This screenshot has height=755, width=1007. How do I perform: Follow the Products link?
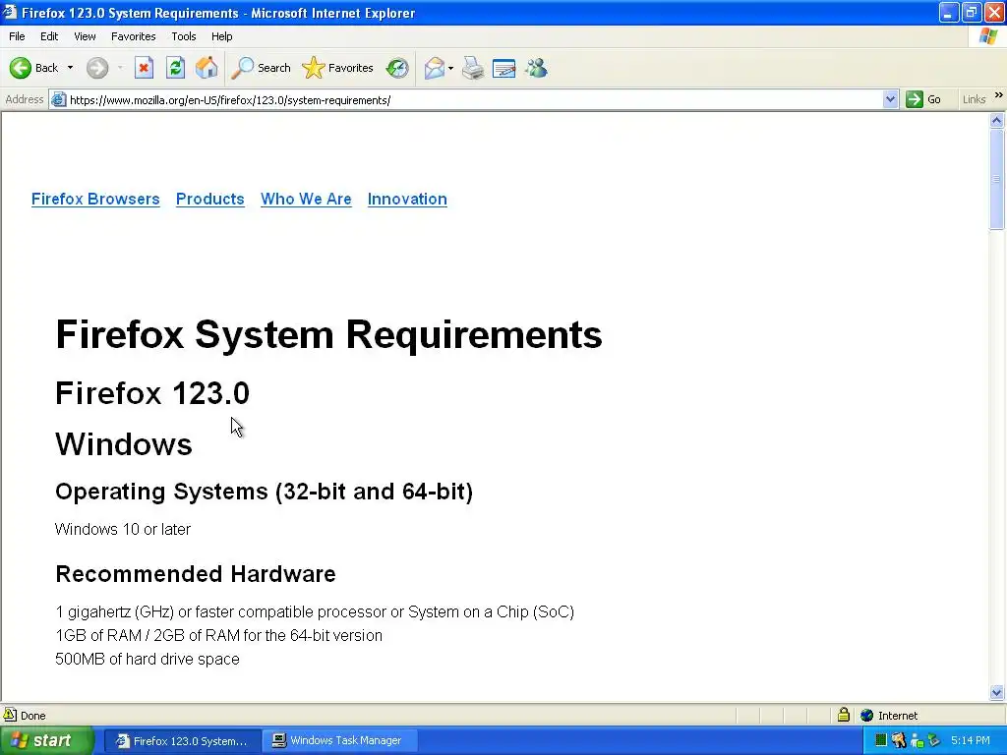point(210,199)
